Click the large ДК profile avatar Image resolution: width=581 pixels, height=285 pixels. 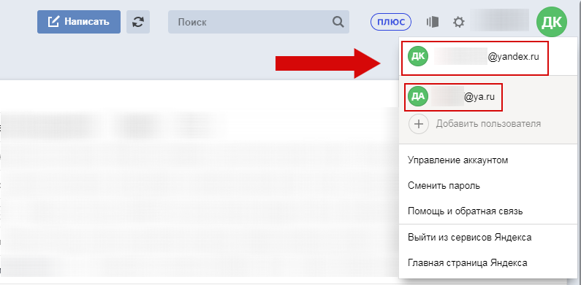[x=551, y=22]
